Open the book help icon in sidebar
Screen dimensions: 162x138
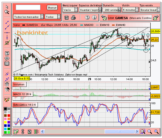[x=7, y=63]
